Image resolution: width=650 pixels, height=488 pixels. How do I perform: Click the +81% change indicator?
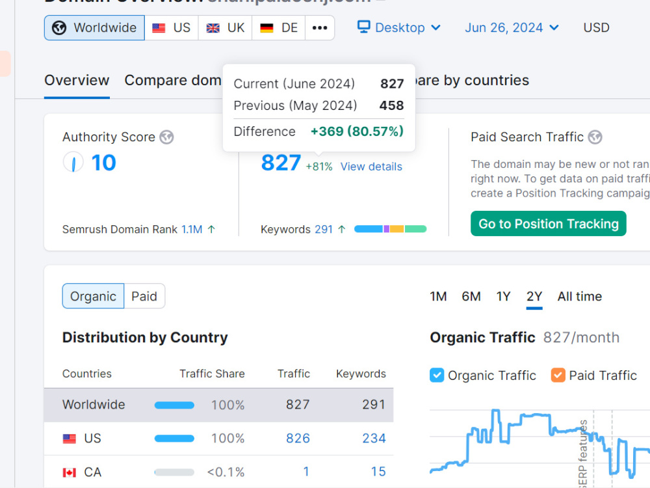tap(318, 167)
